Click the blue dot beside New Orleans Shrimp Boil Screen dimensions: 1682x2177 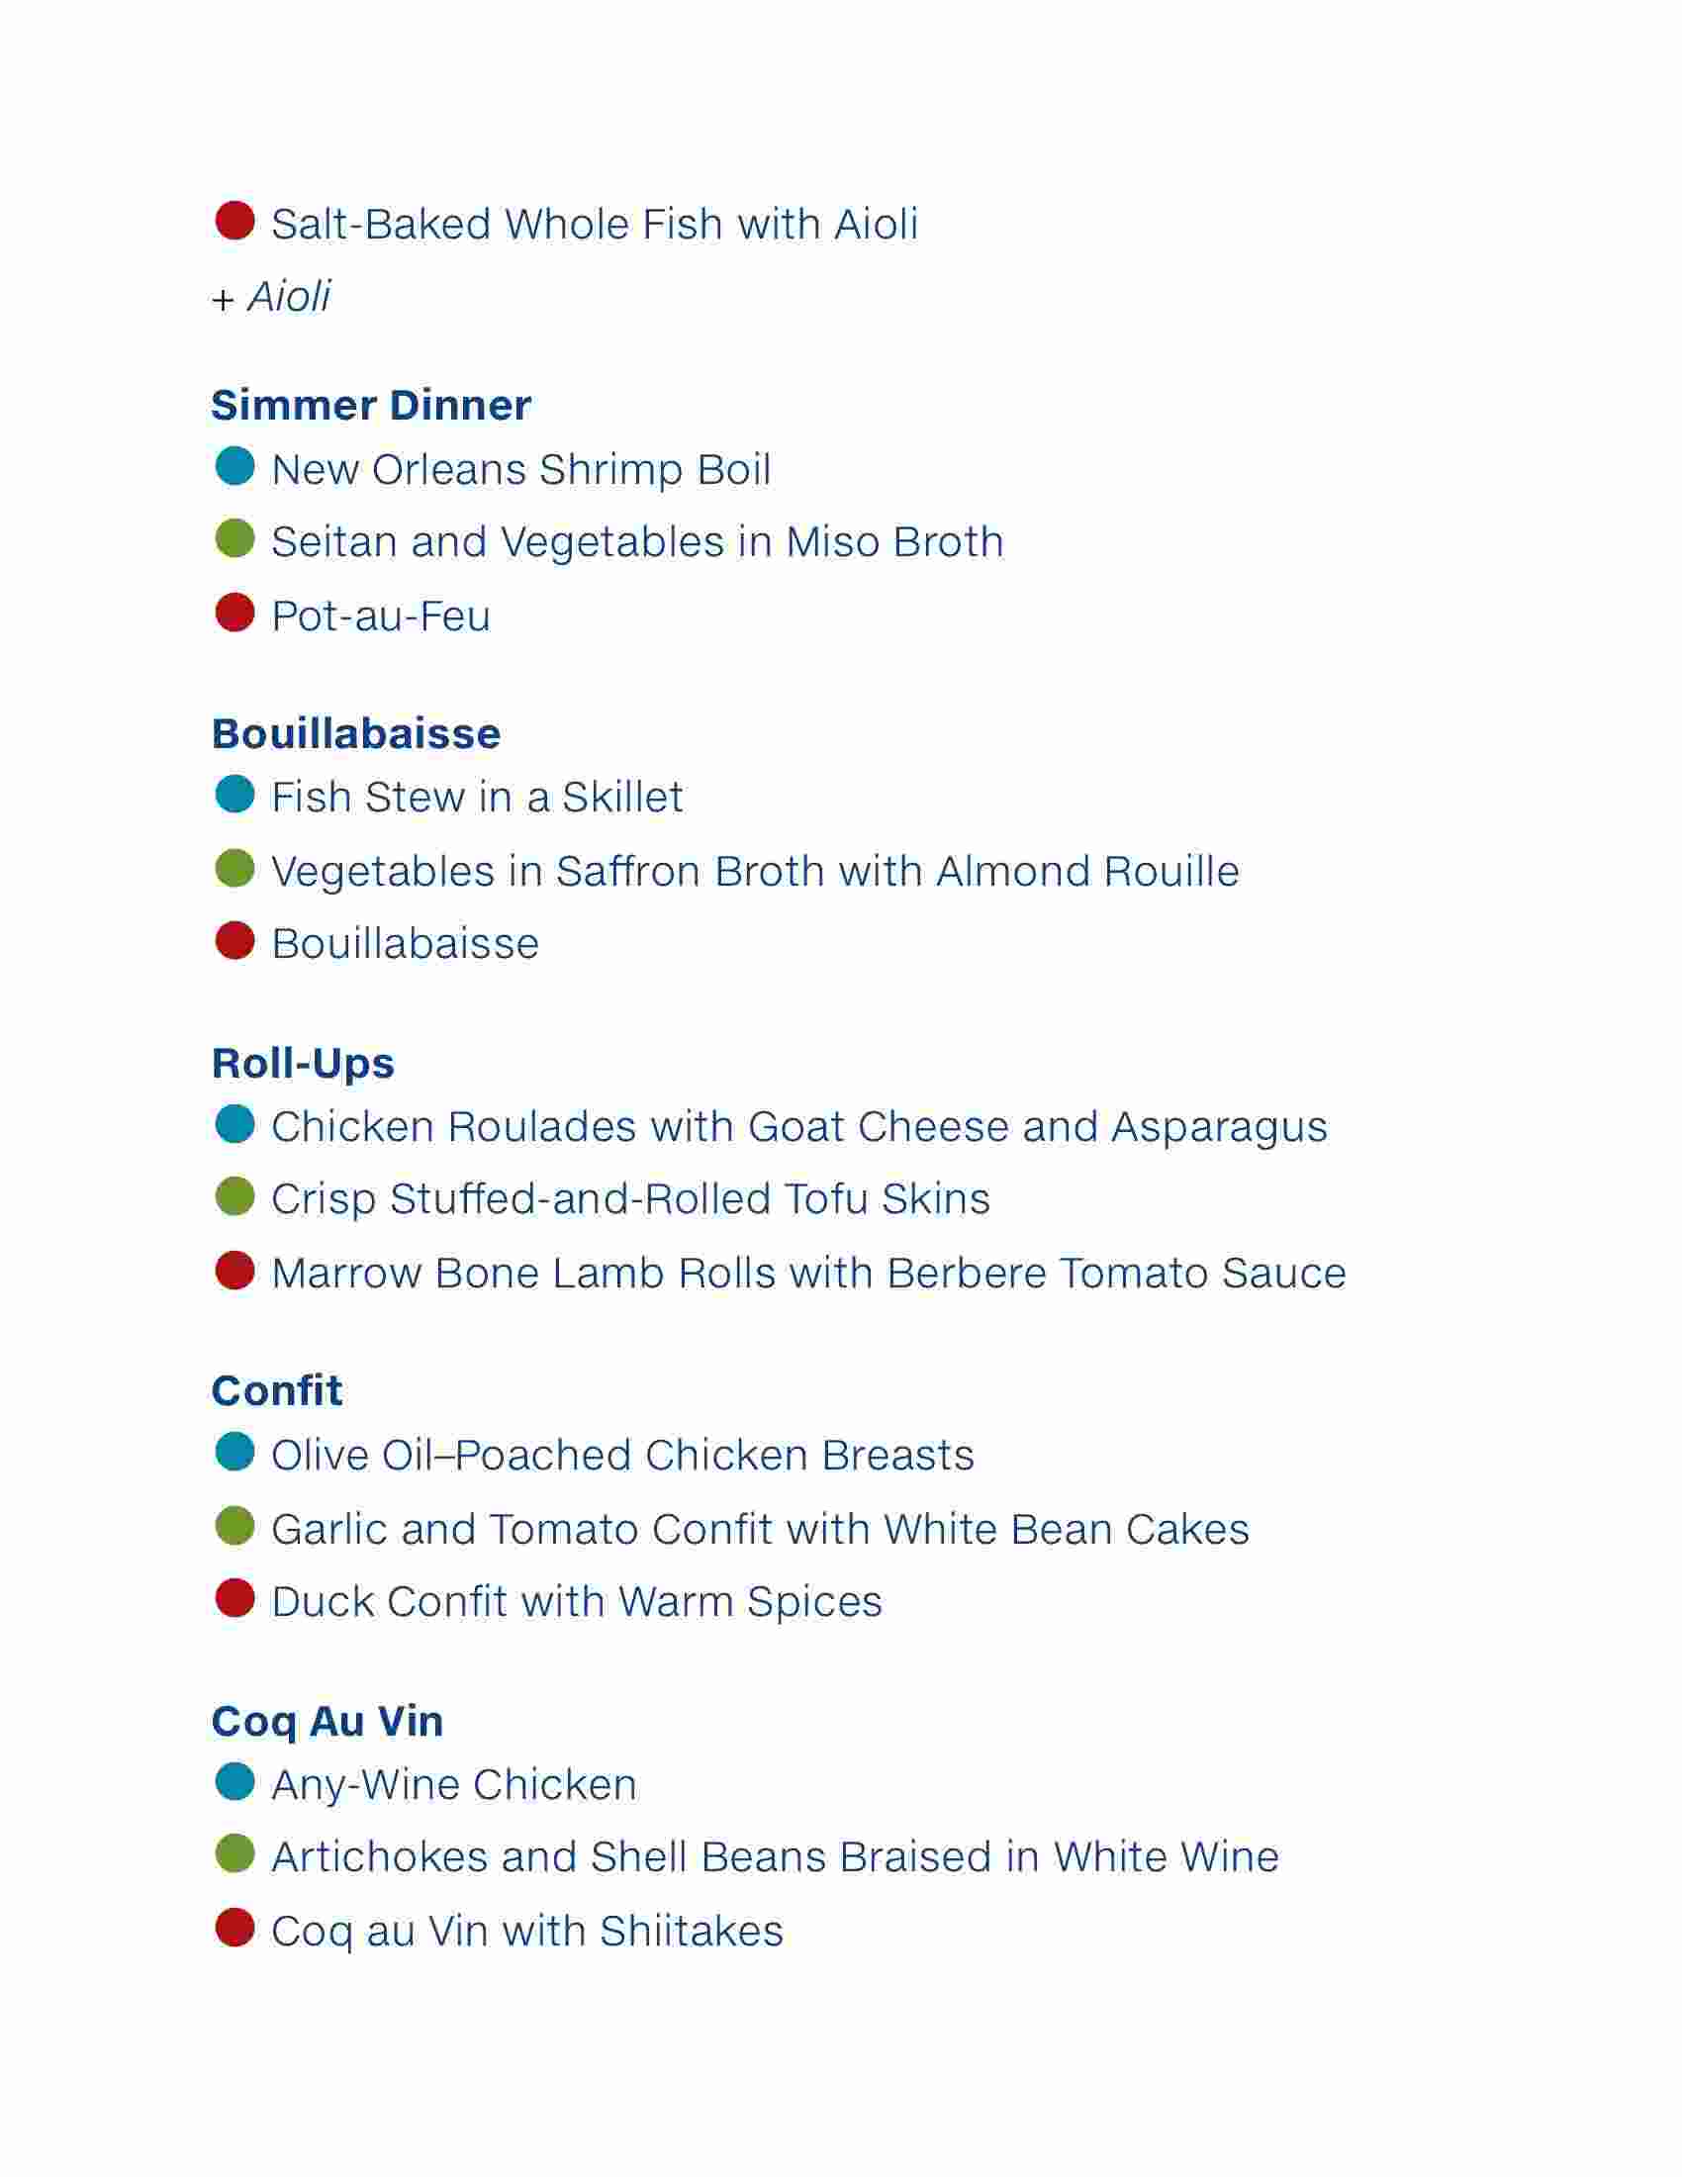point(235,465)
